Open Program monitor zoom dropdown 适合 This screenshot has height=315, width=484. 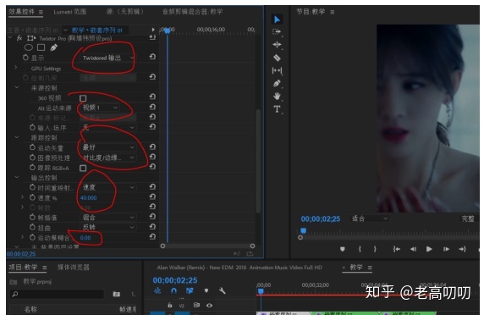369,218
